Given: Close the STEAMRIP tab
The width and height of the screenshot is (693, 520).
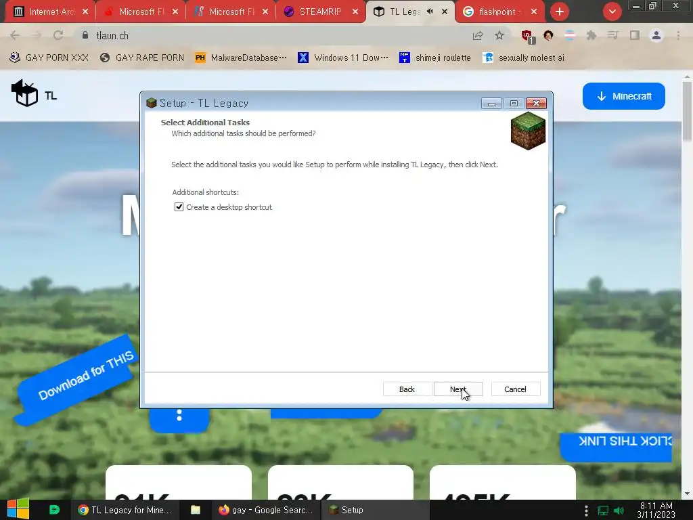Looking at the screenshot, I should pos(355,12).
